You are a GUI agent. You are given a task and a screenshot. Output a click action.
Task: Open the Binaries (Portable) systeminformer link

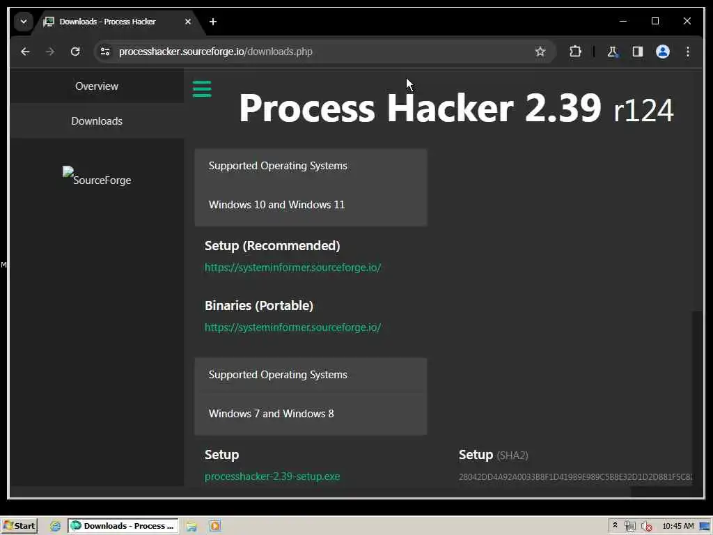(x=293, y=327)
